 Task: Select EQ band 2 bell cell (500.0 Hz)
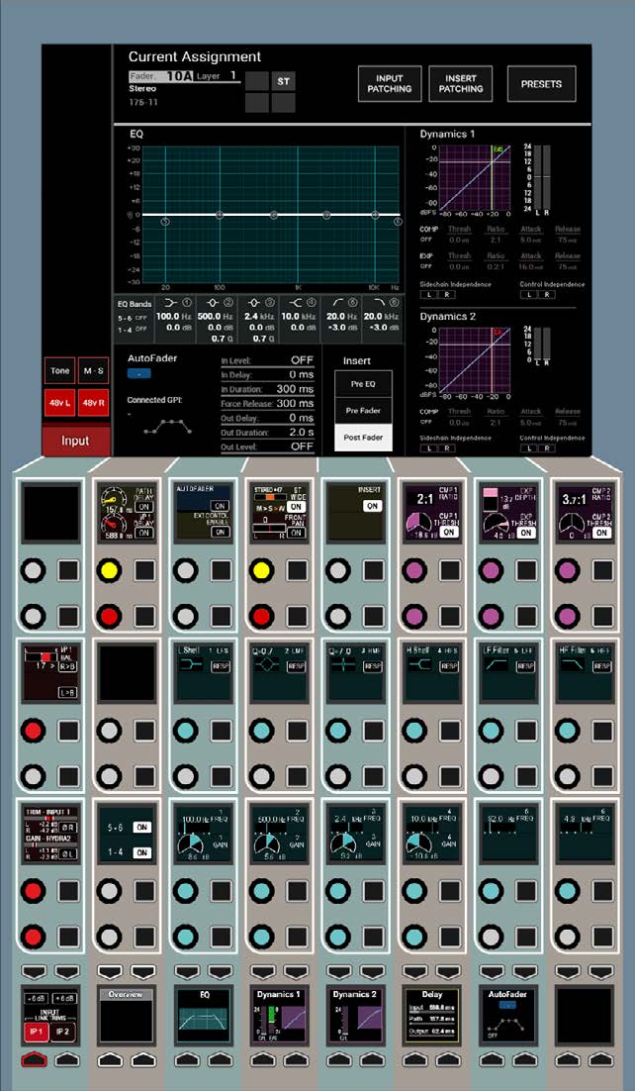pyautogui.click(x=217, y=320)
